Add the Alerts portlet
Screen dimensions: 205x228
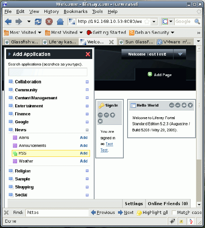click(x=84, y=137)
